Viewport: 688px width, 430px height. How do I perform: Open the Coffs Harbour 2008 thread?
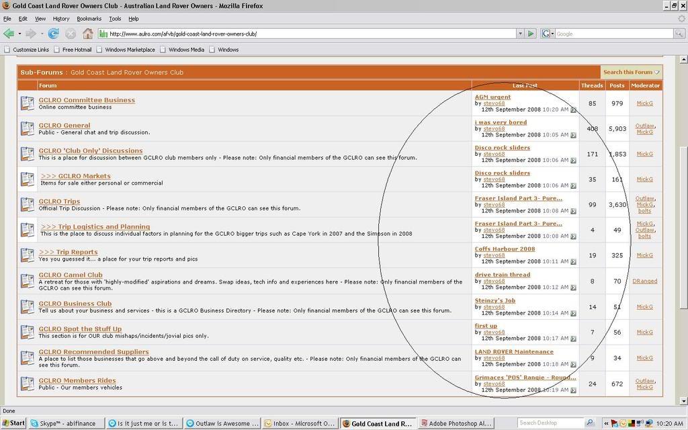[505, 249]
